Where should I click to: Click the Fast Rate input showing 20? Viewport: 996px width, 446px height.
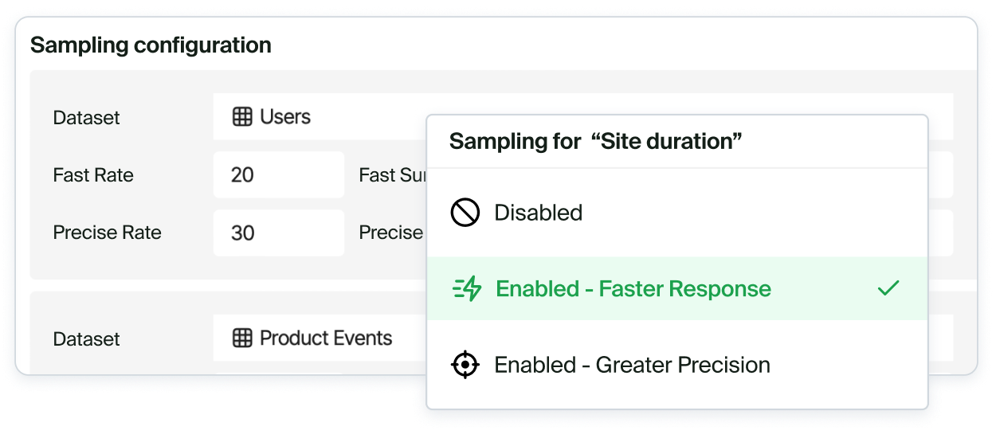(278, 175)
